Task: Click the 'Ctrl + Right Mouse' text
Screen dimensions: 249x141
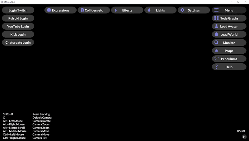Action: click(14, 138)
